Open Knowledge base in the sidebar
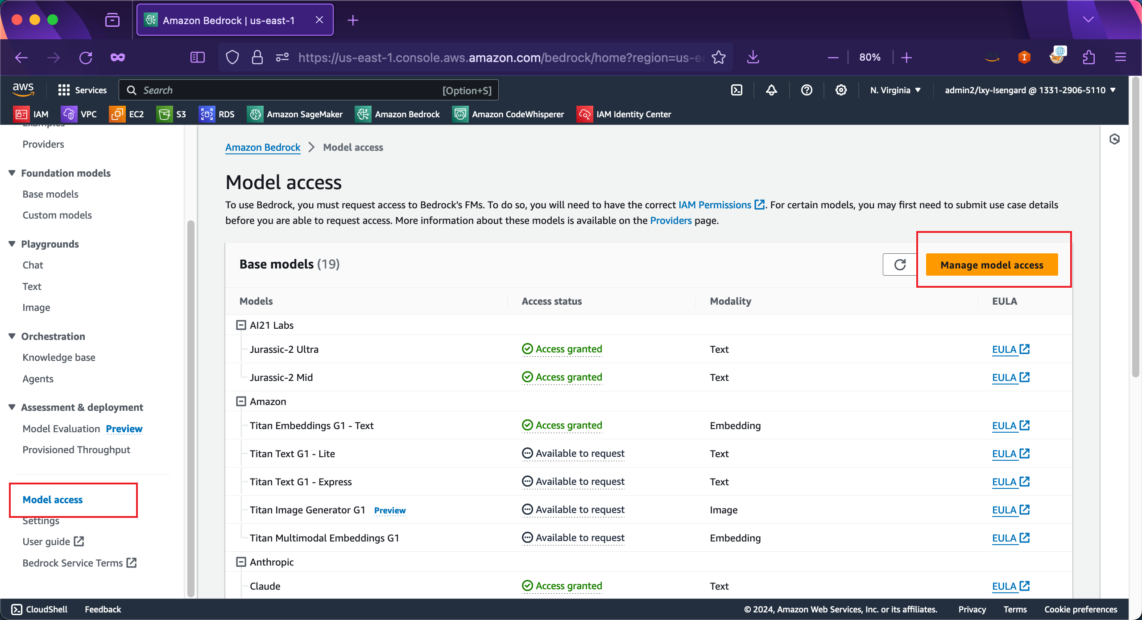 [x=59, y=357]
